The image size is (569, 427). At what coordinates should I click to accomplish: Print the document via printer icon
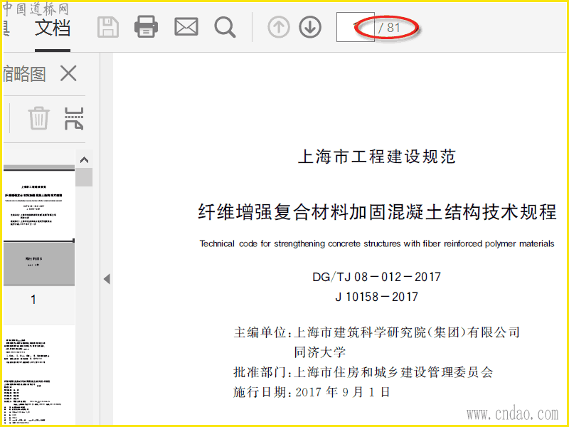pyautogui.click(x=146, y=26)
